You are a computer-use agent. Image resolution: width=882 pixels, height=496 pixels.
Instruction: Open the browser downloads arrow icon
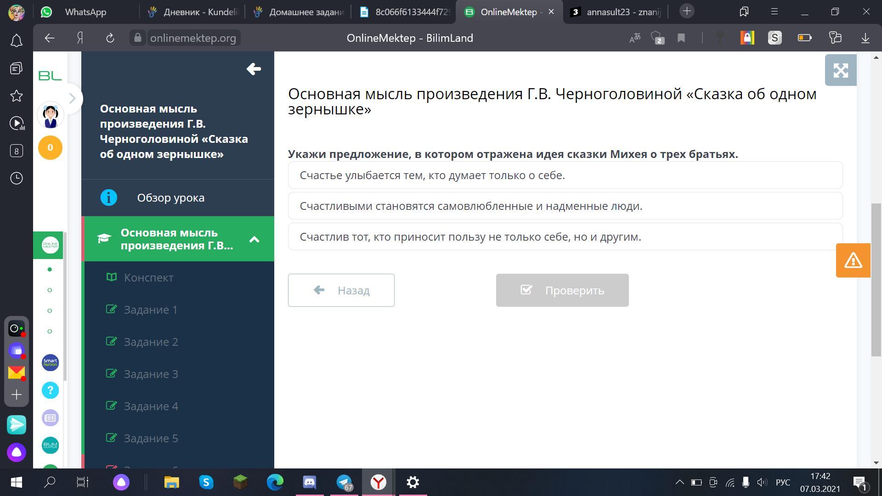coord(865,38)
